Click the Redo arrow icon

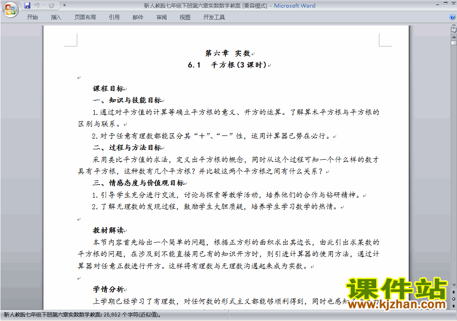[51, 5]
